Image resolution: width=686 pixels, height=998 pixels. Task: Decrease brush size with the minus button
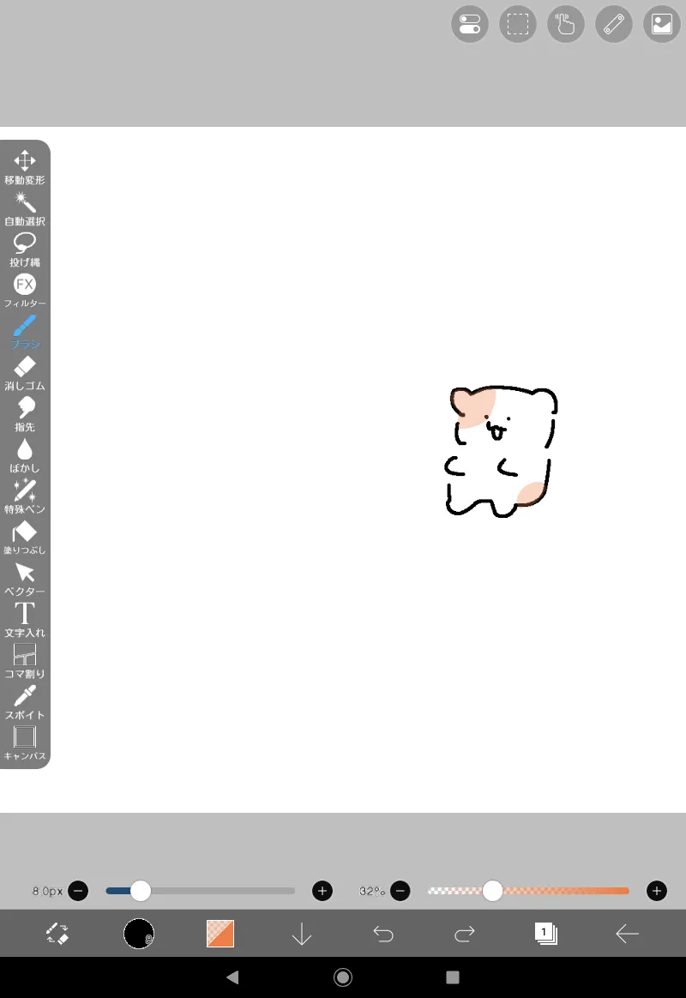coord(78,891)
